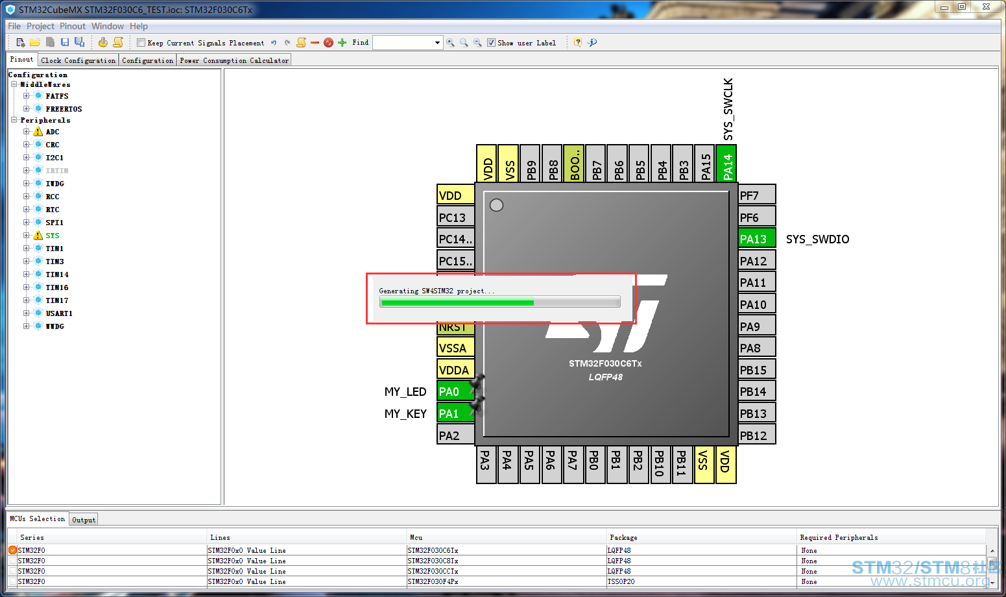Click in the Find search field

coord(403,43)
